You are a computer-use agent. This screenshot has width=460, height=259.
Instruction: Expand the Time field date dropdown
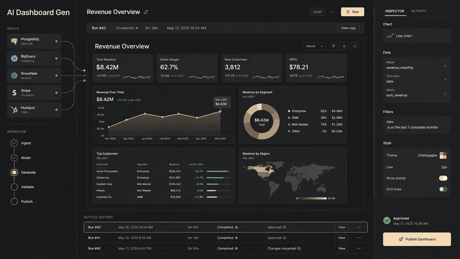417,79
